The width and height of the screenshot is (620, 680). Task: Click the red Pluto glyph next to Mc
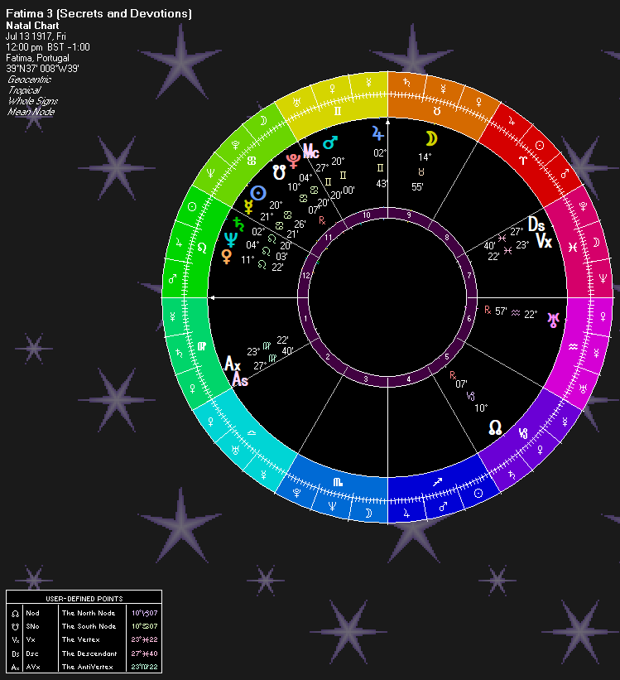[x=294, y=161]
